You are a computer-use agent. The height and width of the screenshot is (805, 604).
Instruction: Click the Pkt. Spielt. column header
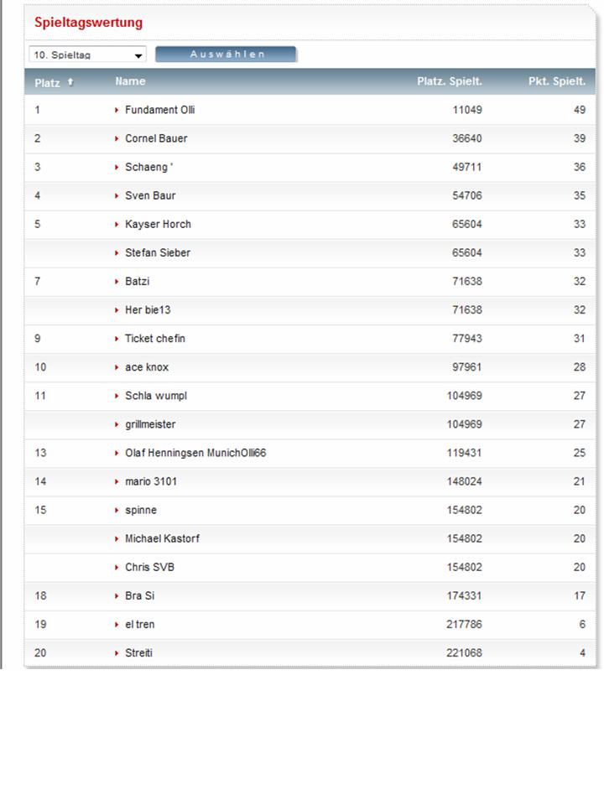(x=556, y=81)
